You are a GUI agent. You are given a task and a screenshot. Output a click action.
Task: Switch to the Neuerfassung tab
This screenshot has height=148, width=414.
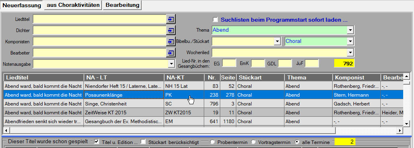(x=22, y=5)
